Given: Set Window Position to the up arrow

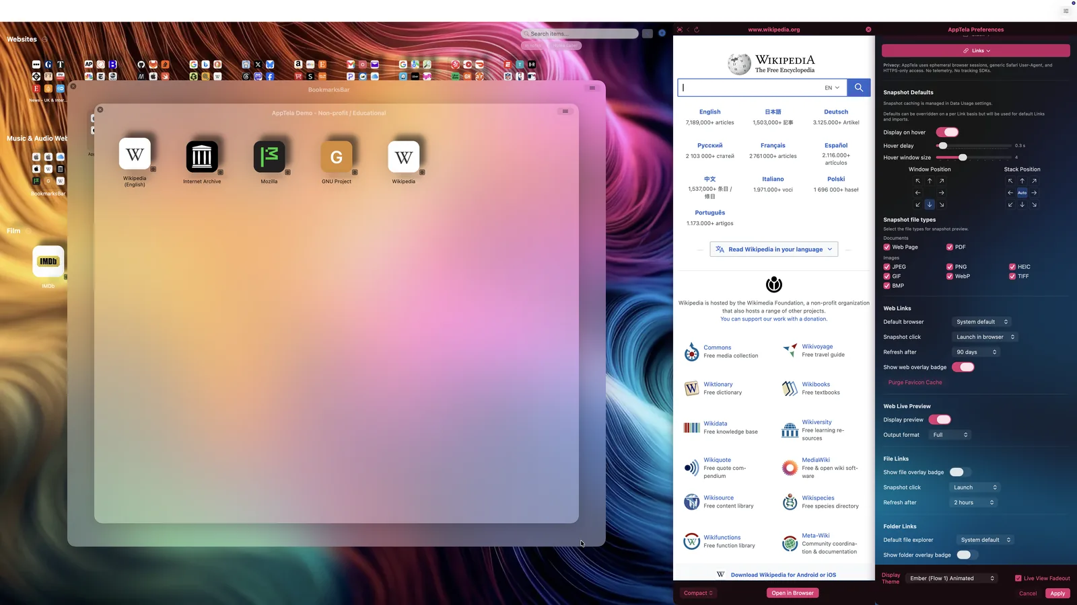Looking at the screenshot, I should (930, 181).
